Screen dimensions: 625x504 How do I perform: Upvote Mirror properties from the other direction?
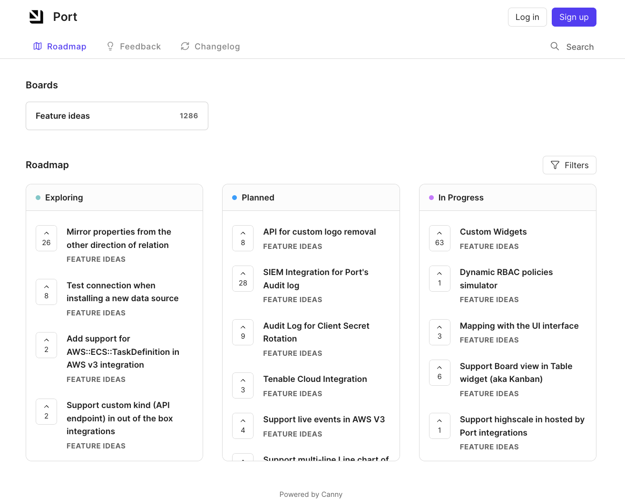click(x=46, y=238)
